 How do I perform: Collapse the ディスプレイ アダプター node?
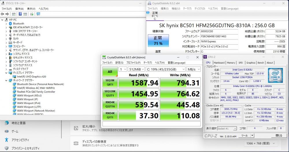coord(6,73)
